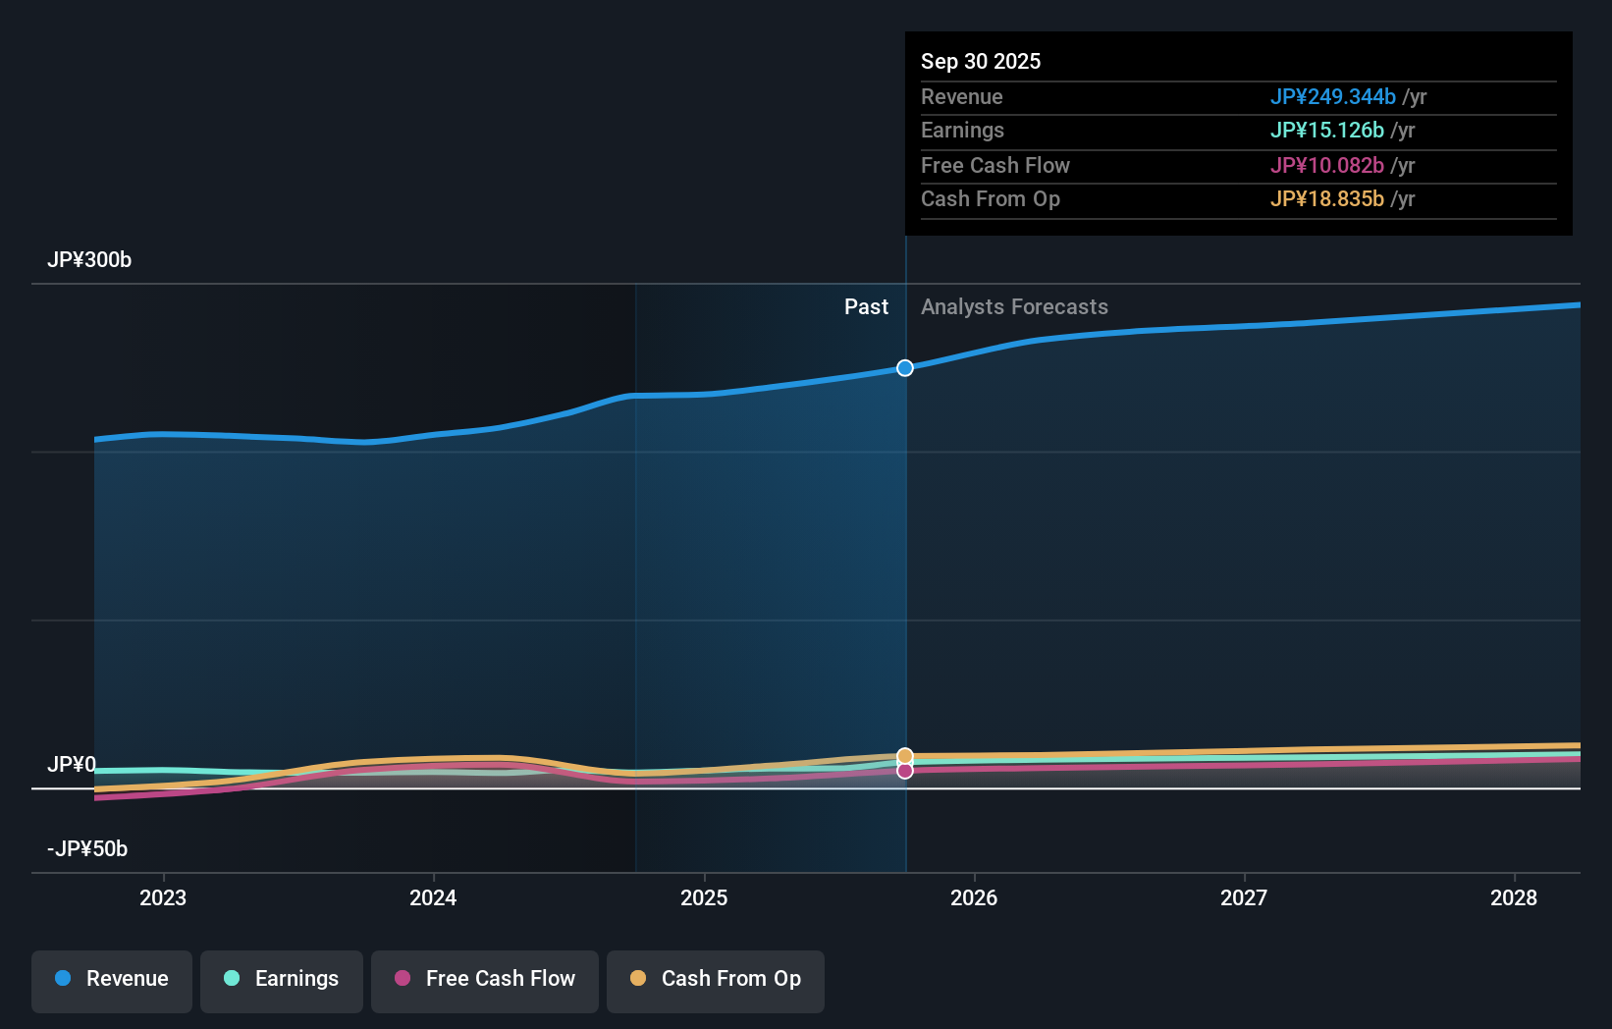
Task: Expand the Sep 30 2025 tooltip panel
Action: [x=1237, y=135]
